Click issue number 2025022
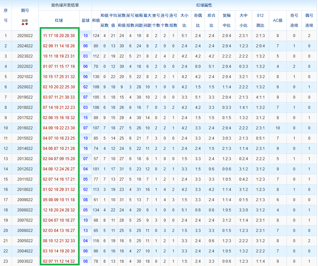 tap(25, 36)
